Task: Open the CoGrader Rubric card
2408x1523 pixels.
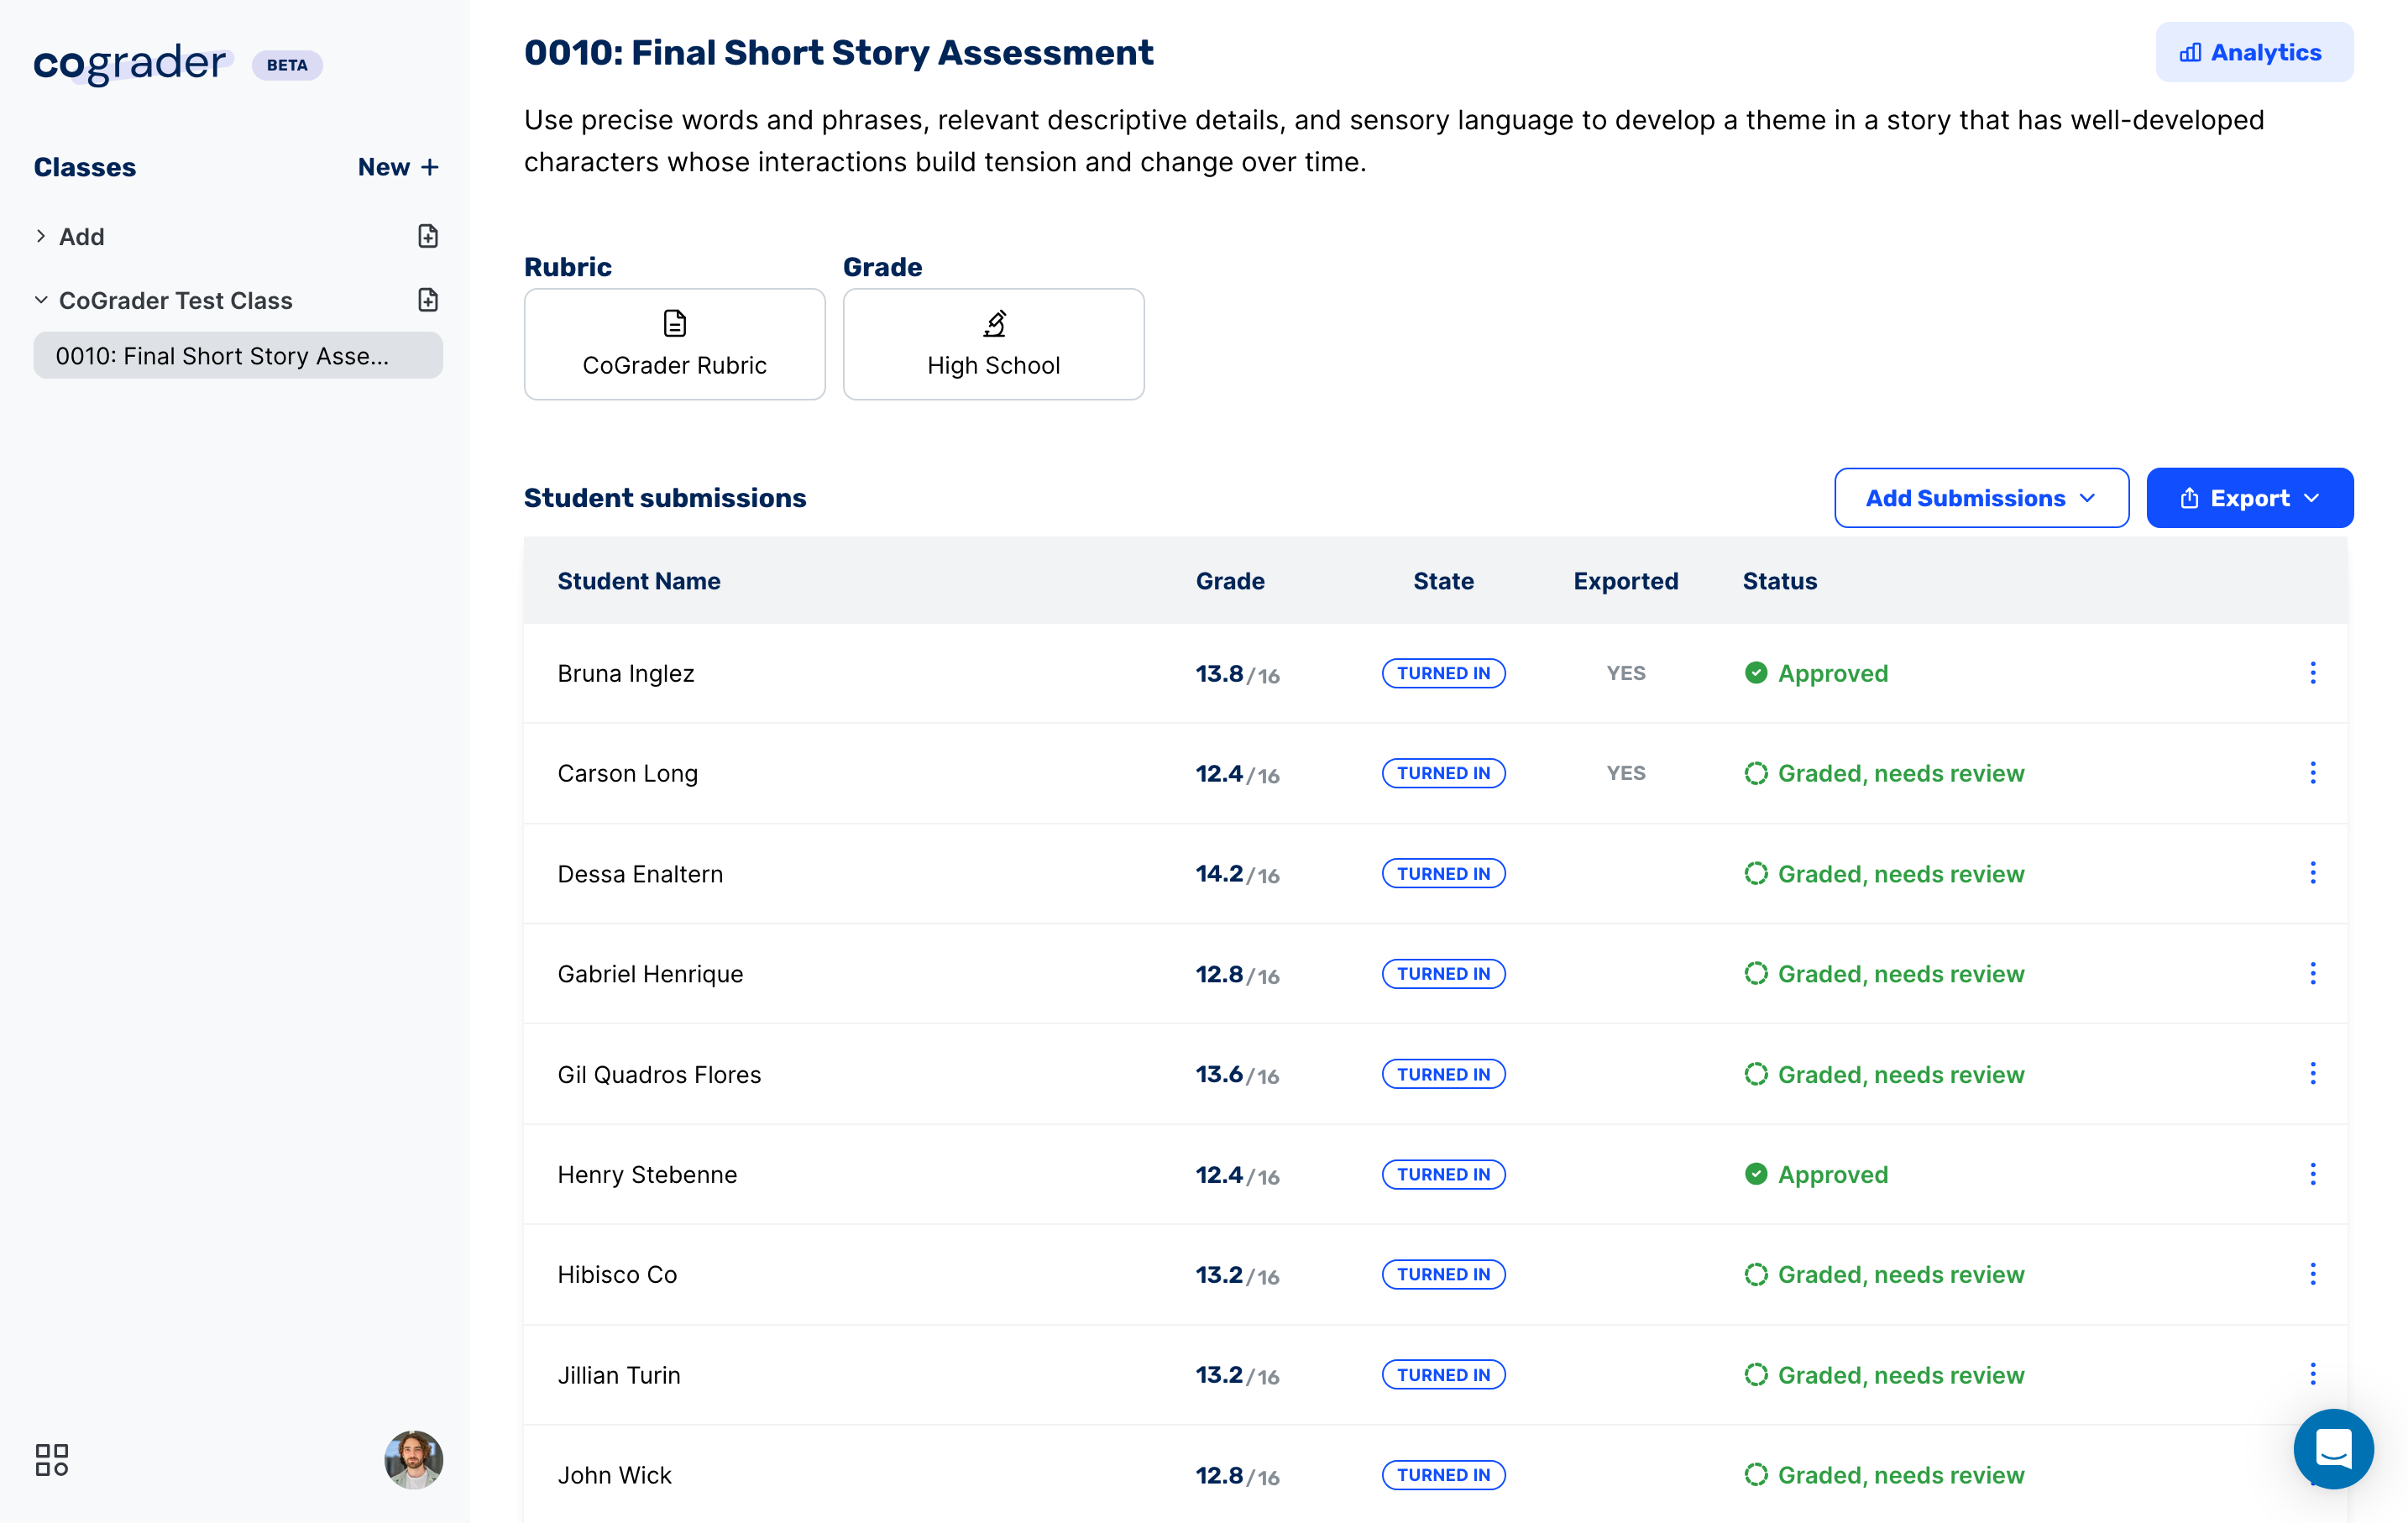Action: pos(674,345)
